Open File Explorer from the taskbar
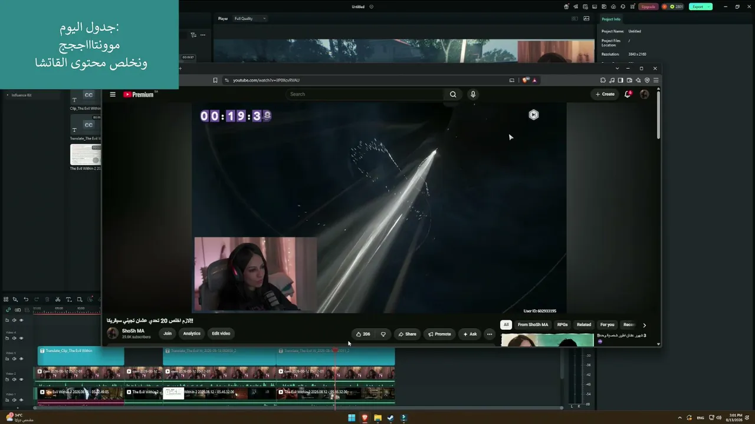This screenshot has height=424, width=755. coord(377,418)
